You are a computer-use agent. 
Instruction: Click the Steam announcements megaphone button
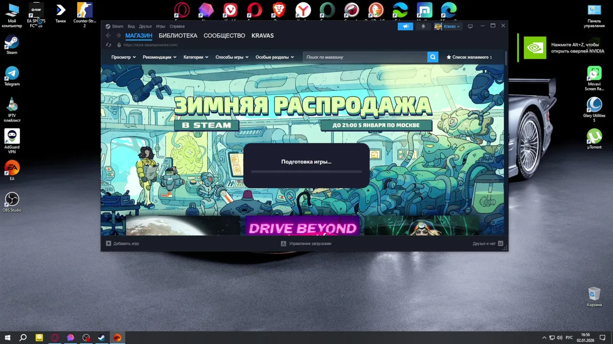click(405, 26)
